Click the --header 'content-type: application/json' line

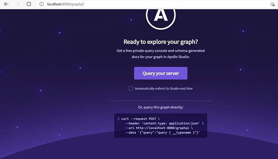pyautogui.click(x=164, y=123)
